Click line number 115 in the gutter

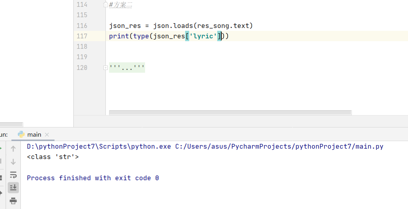[82, 15]
